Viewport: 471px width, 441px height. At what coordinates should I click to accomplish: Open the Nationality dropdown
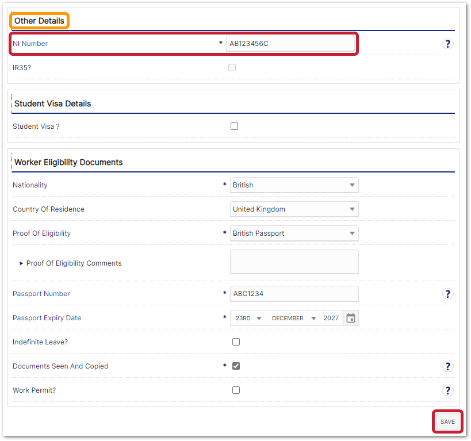coord(294,185)
